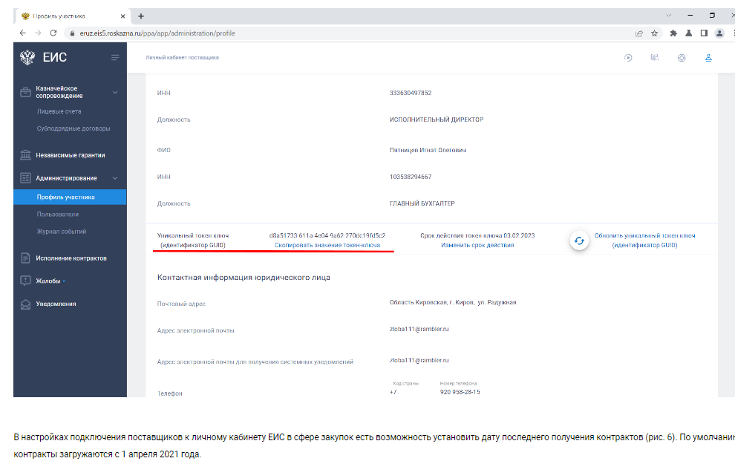Click the play circle icon in header

tap(628, 58)
